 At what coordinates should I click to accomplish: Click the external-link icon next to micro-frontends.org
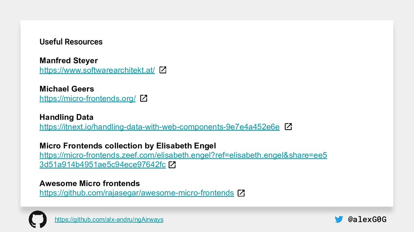pyautogui.click(x=144, y=99)
